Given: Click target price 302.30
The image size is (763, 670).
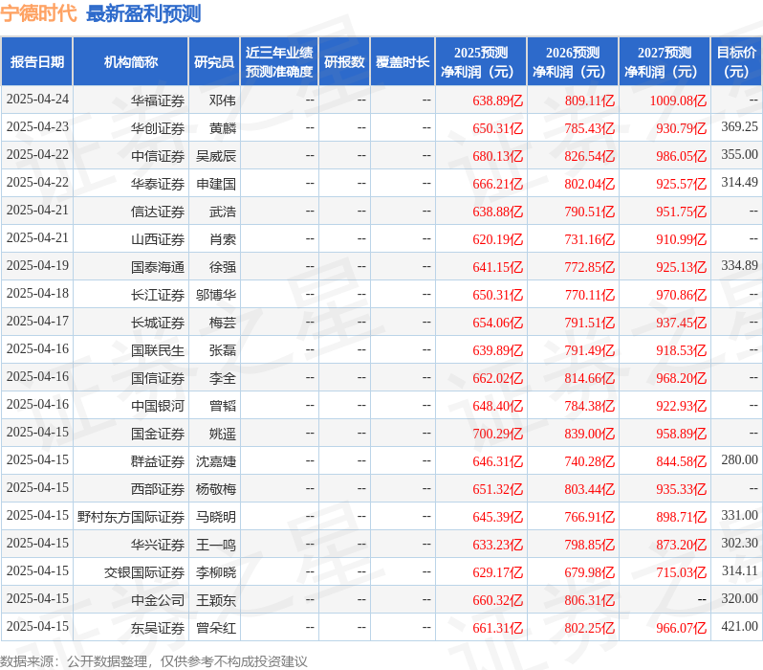Looking at the screenshot, I should pos(740,544).
